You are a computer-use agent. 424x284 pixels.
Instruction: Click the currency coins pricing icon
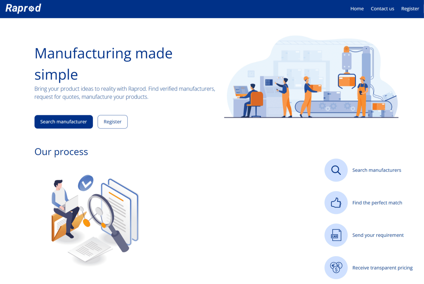pos(336,268)
